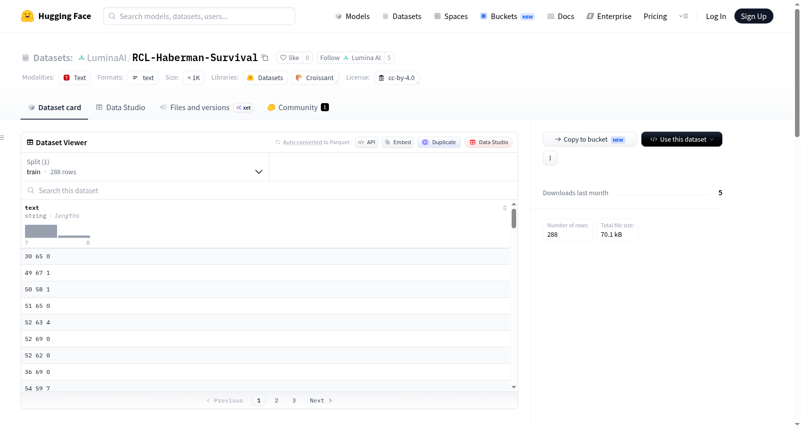Click the like heart icon
Screen dimensions: 801x429
(283, 58)
